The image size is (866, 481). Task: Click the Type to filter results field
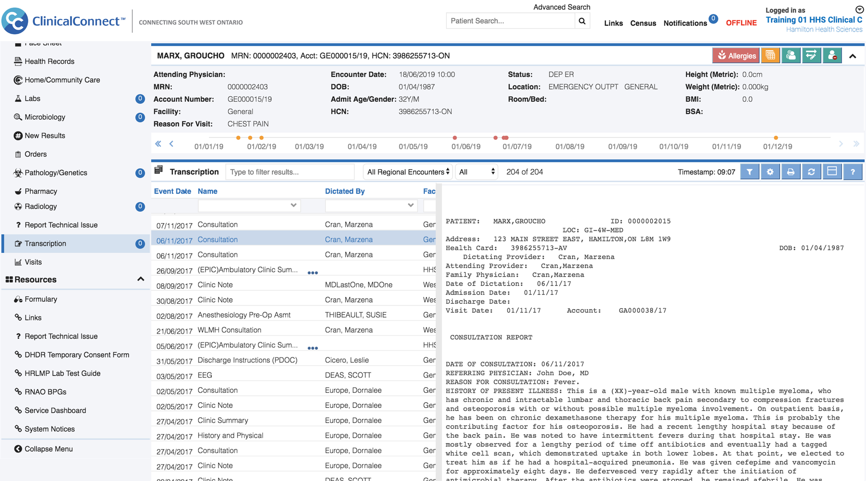290,172
